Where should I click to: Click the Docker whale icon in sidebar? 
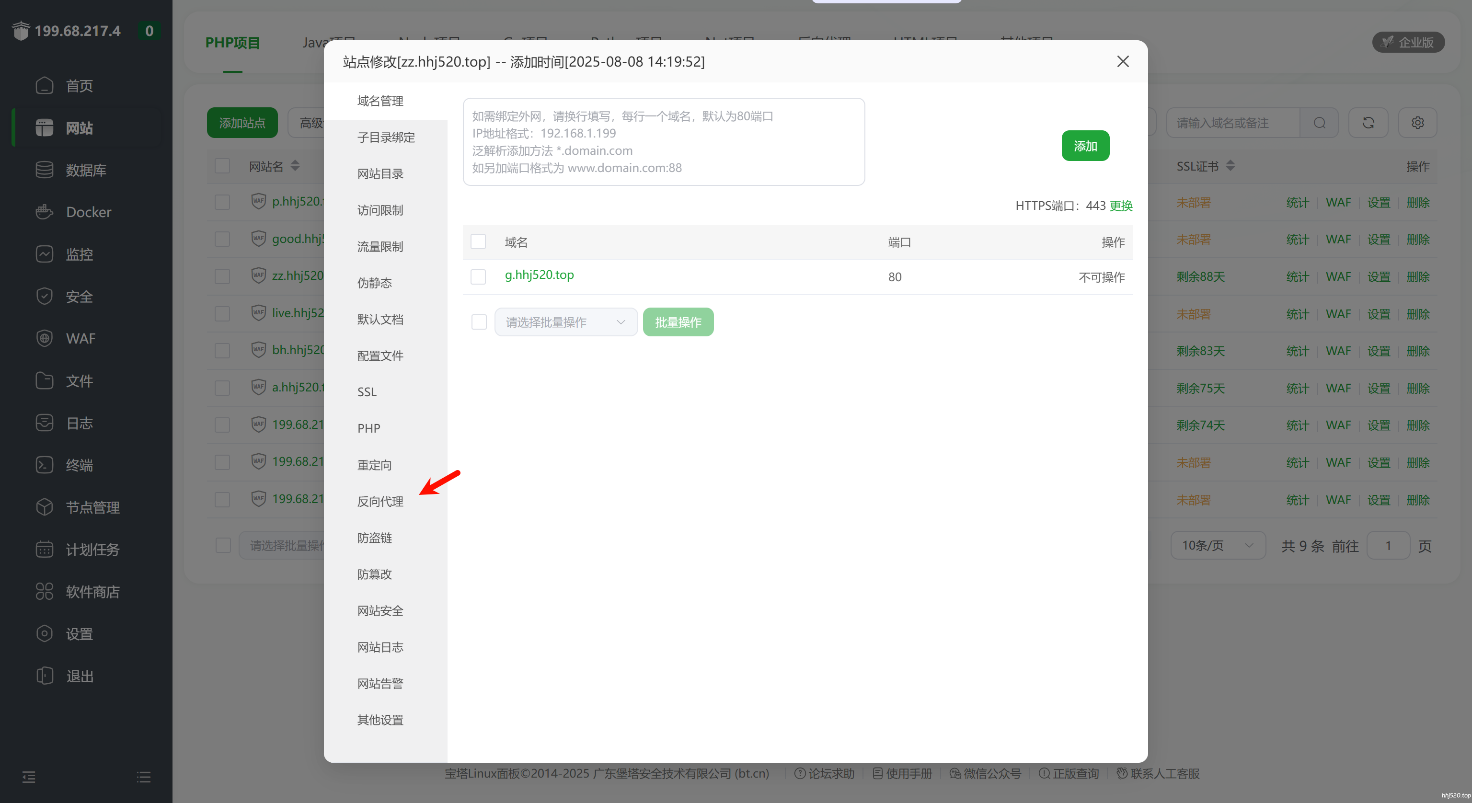tap(44, 212)
